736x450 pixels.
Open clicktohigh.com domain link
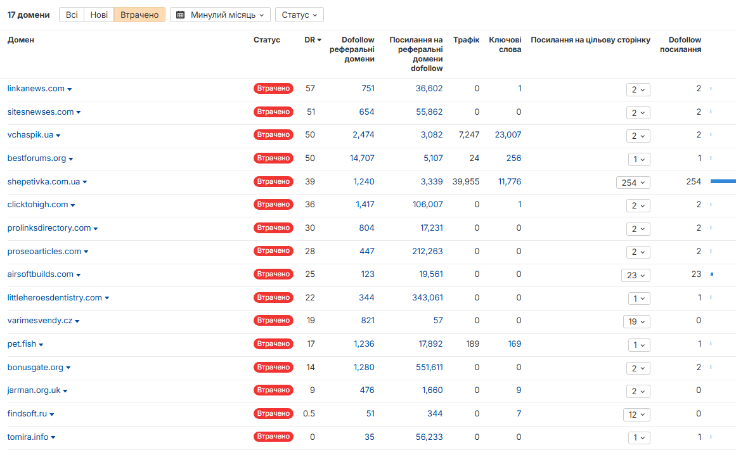click(x=37, y=205)
